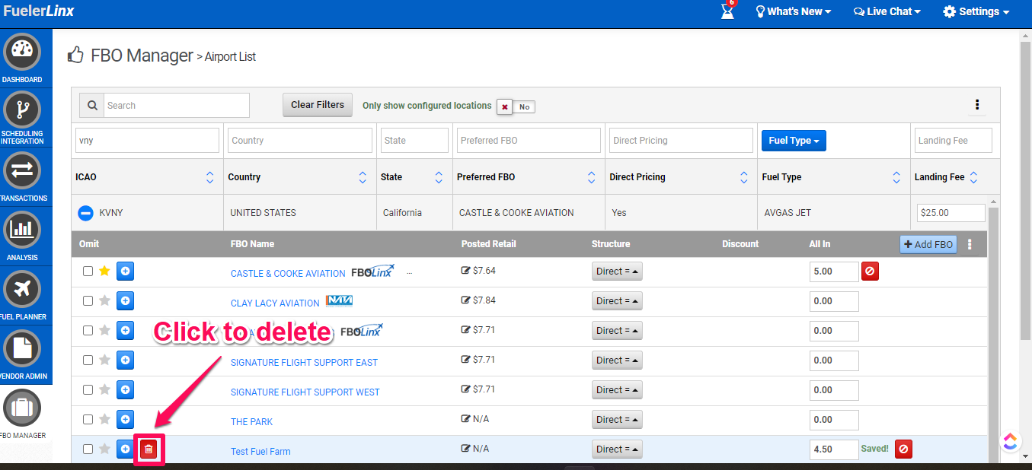Click blue plus icon for The Park

point(126,419)
